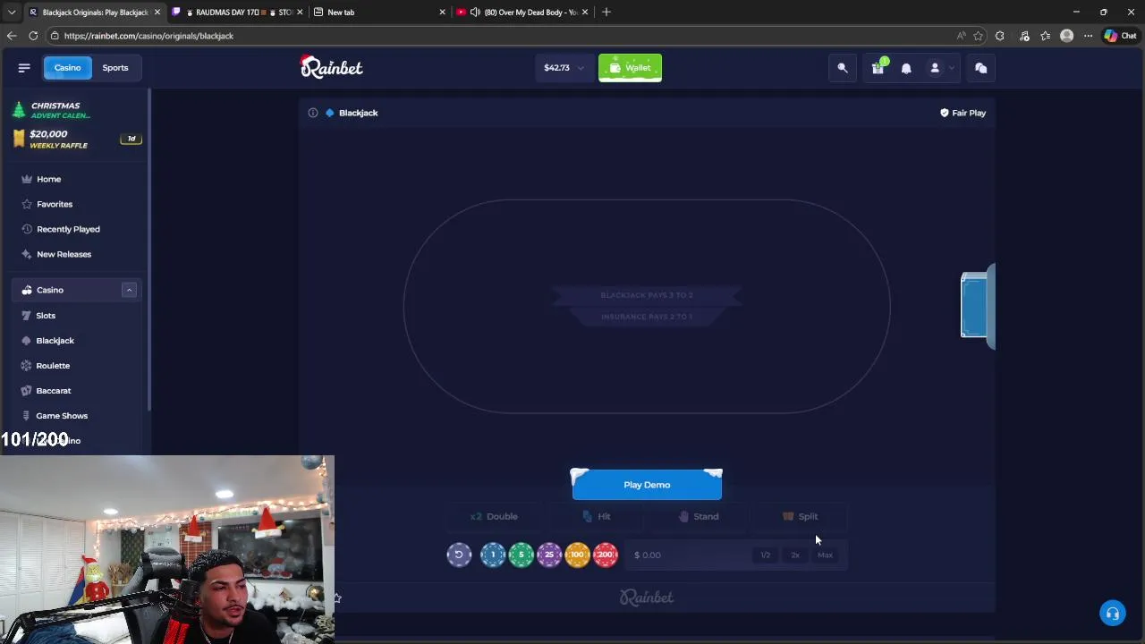Open a new browser tab with plus

[x=606, y=12]
